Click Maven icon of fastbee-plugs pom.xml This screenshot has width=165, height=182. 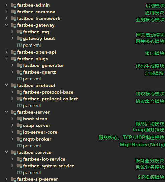click(19, 79)
